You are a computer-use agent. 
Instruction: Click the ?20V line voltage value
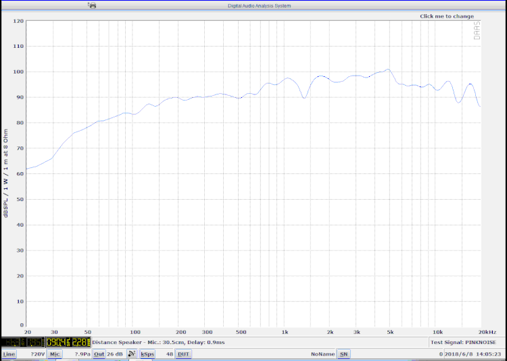(x=37, y=354)
